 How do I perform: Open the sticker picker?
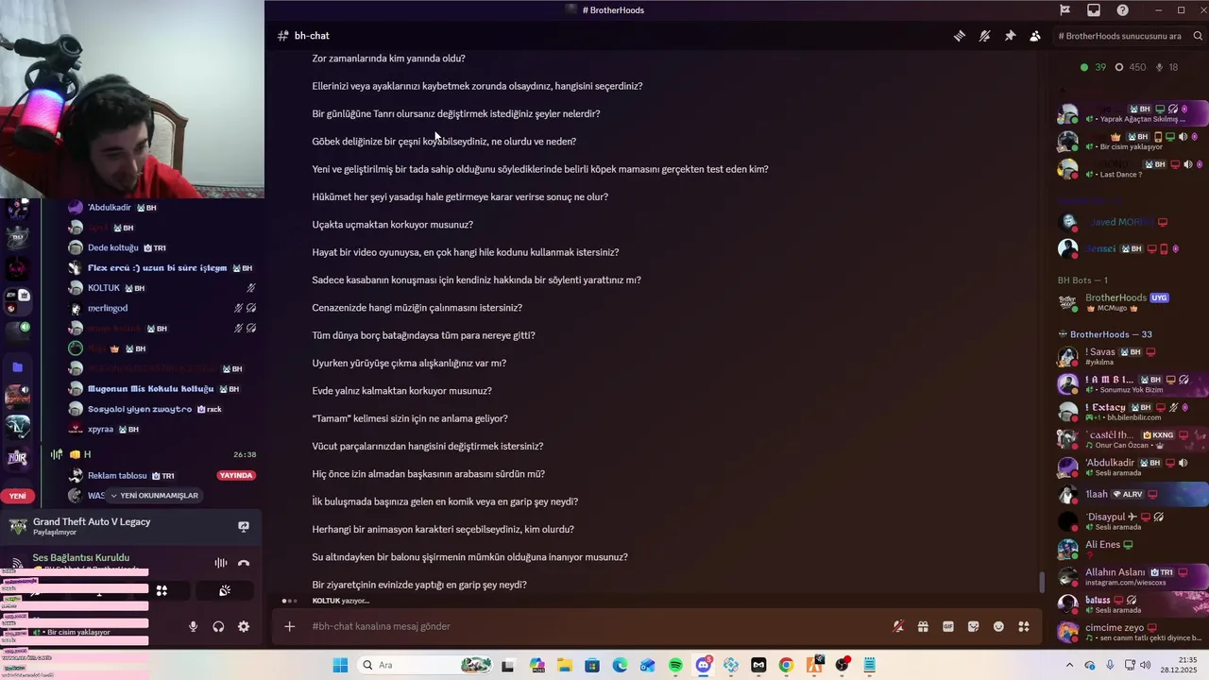[973, 626]
